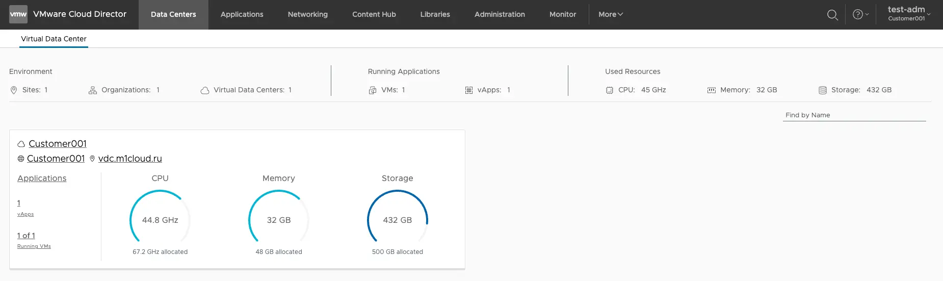Expand the More menu

(x=611, y=14)
